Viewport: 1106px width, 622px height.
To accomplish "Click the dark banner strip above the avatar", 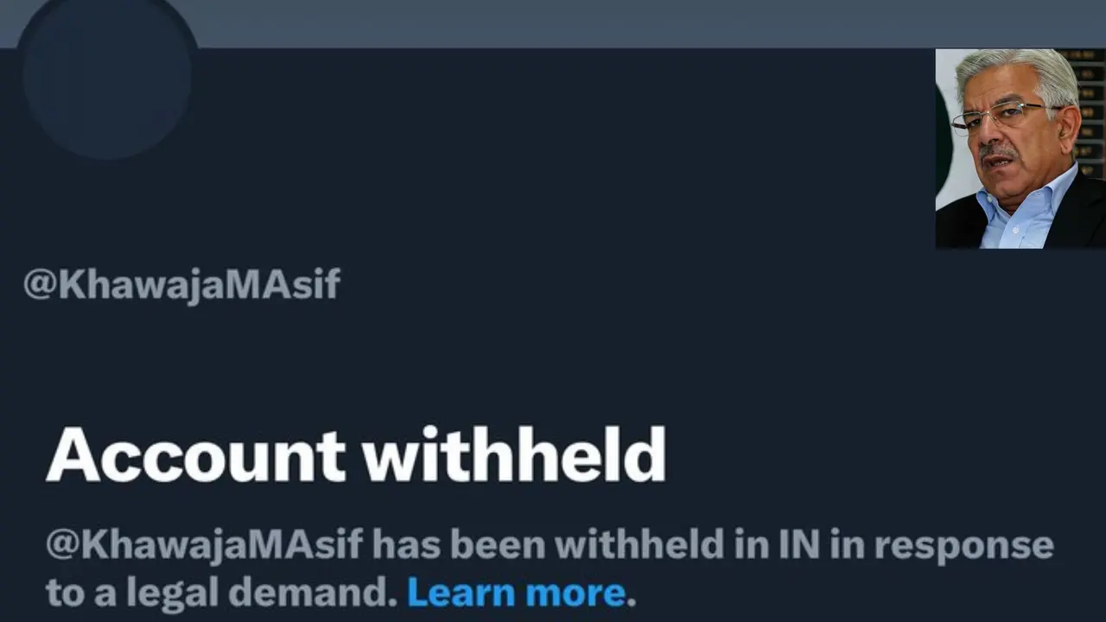I will 553,22.
